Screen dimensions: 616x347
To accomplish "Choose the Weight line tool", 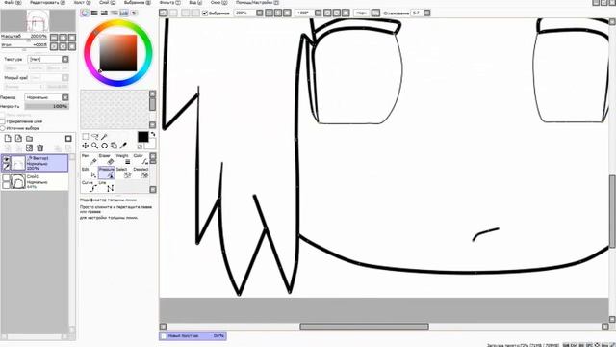I will (124, 159).
